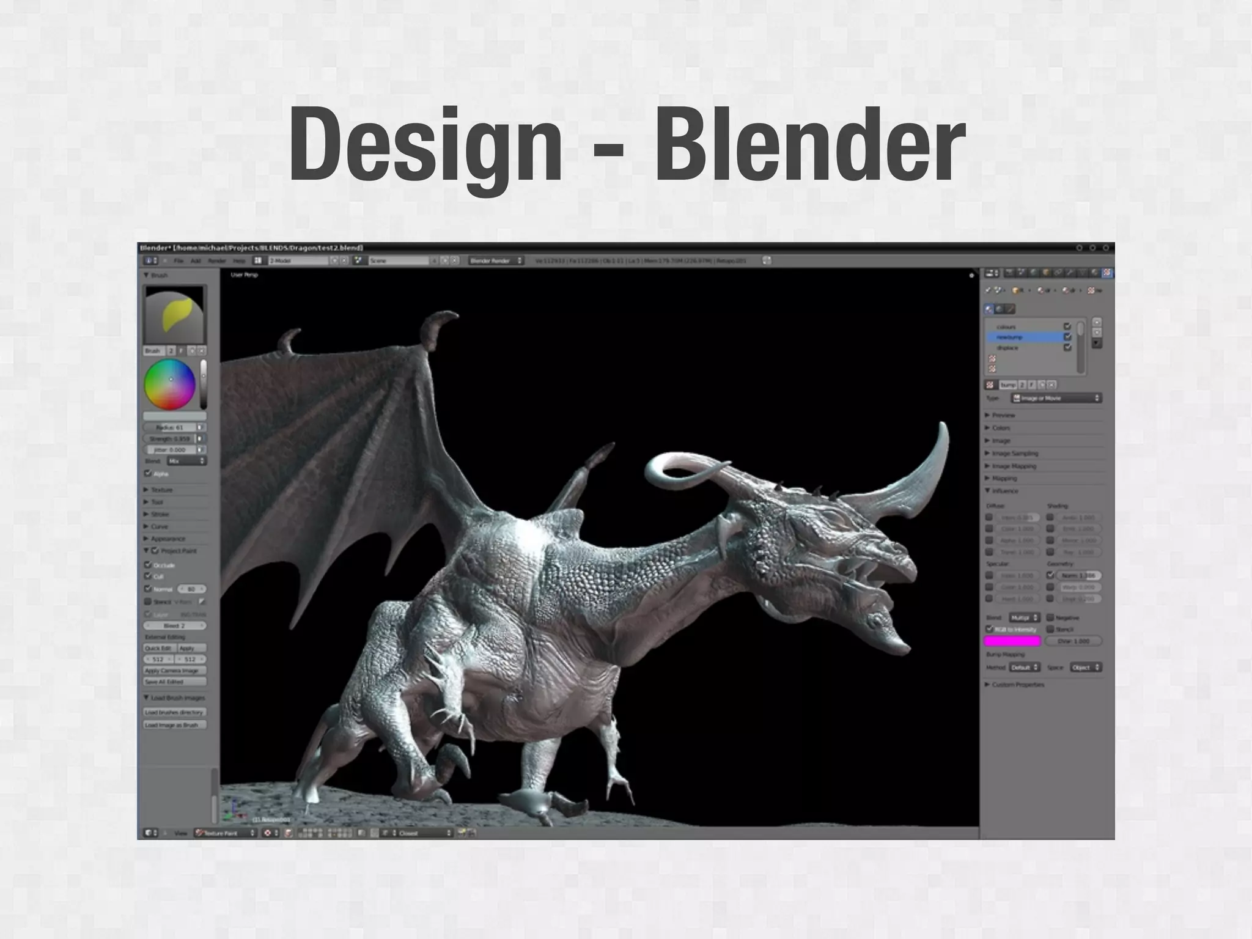Open the render properties tab icon
Viewport: 1252px width, 939px height.
coord(1010,273)
